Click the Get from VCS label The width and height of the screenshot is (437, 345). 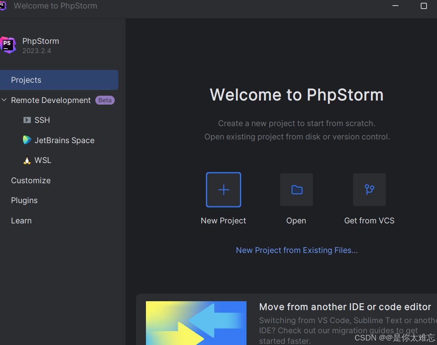click(369, 221)
